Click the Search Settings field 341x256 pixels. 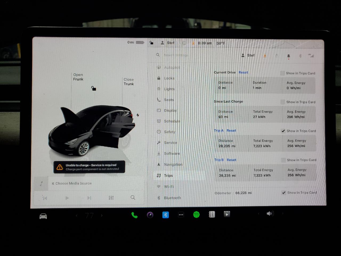pos(176,55)
